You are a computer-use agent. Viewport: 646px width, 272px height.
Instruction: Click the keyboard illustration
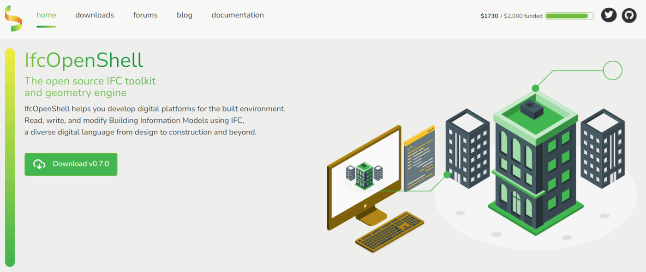coord(390,232)
